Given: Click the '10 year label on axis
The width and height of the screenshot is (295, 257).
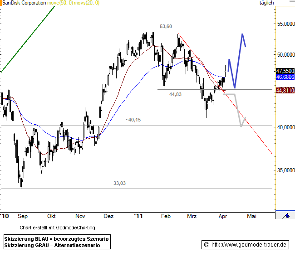Looking at the screenshot, I should 5,216.
